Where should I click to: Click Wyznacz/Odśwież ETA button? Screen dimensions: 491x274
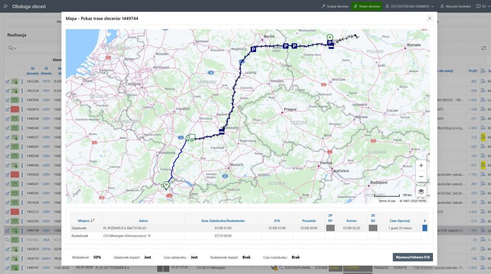click(413, 257)
